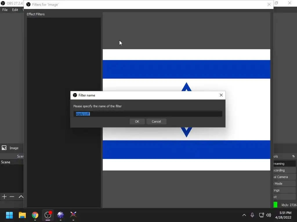Image resolution: width=297 pixels, height=222 pixels.
Task: Click the Exit button in OBS controls
Action: point(285,197)
